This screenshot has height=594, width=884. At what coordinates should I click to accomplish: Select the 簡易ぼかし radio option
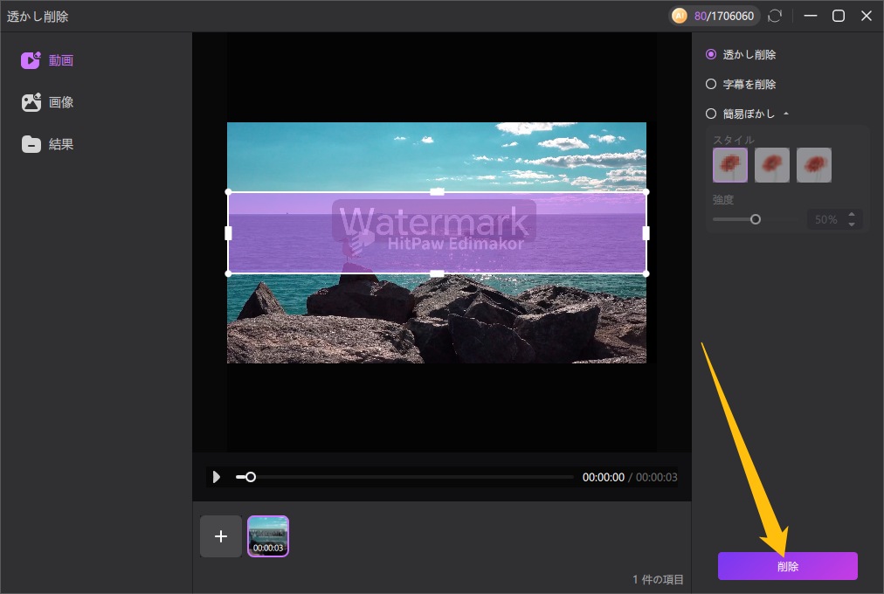pyautogui.click(x=711, y=114)
